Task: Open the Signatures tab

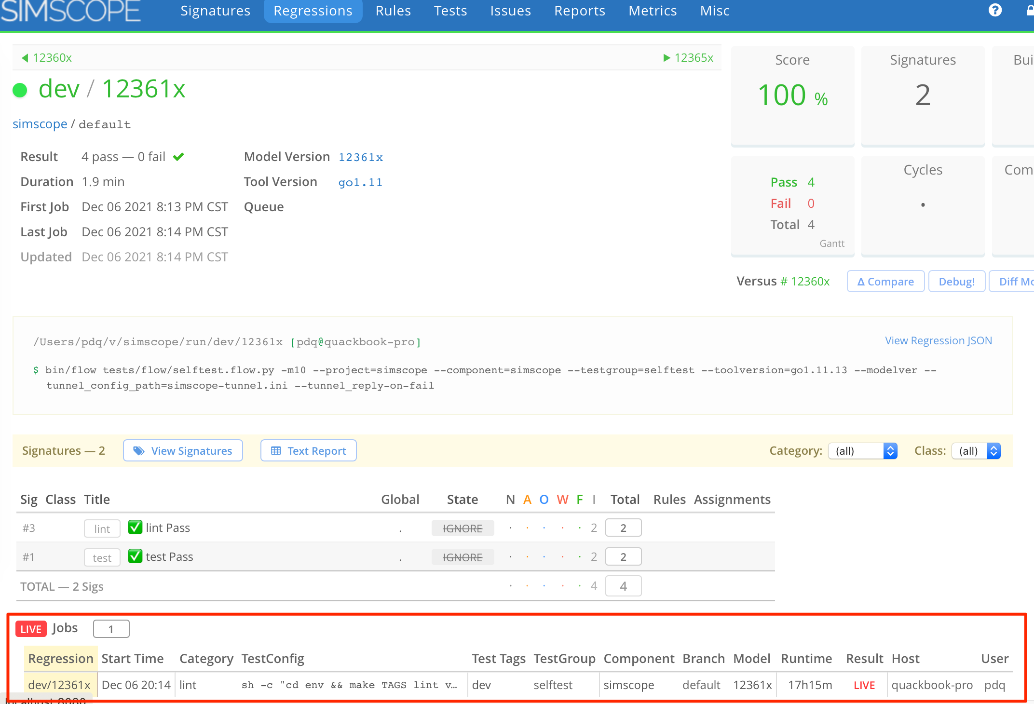Action: tap(215, 11)
